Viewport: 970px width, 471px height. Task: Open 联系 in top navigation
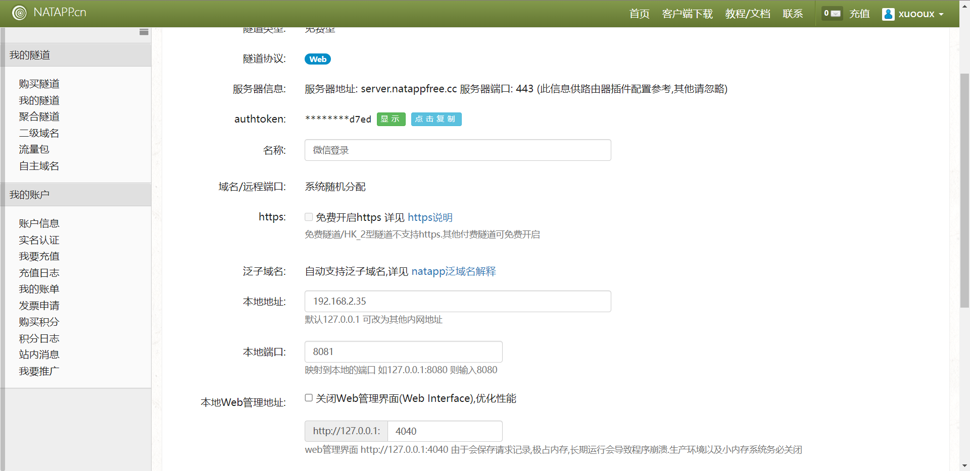tap(793, 14)
